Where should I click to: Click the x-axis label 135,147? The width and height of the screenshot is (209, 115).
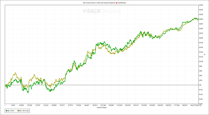(x=136, y=105)
